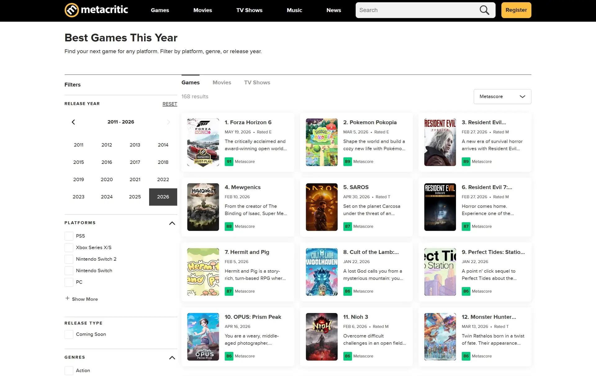Open the 2. Pokemon Pokopia title

pos(370,122)
